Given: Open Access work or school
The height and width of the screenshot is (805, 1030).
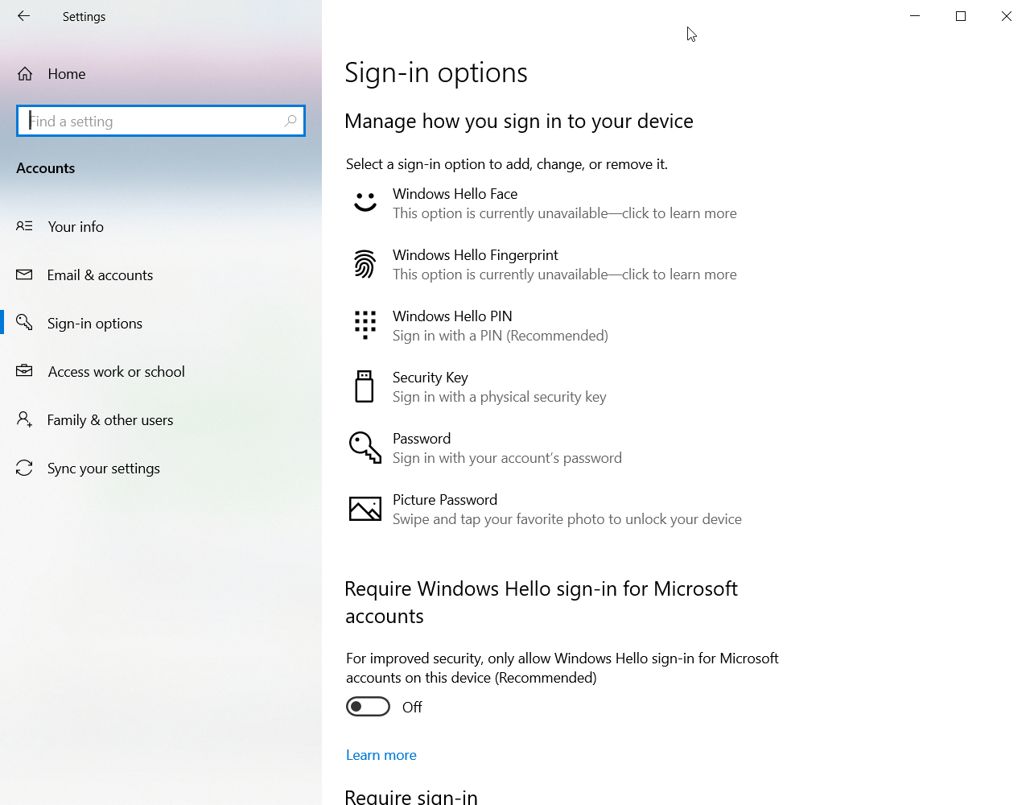Looking at the screenshot, I should (161, 371).
